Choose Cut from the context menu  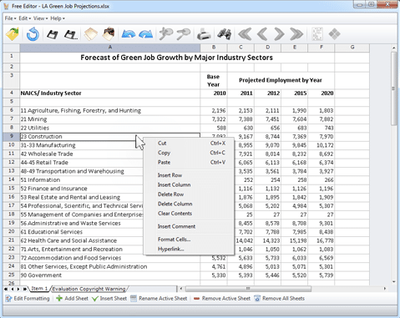[x=190, y=144]
